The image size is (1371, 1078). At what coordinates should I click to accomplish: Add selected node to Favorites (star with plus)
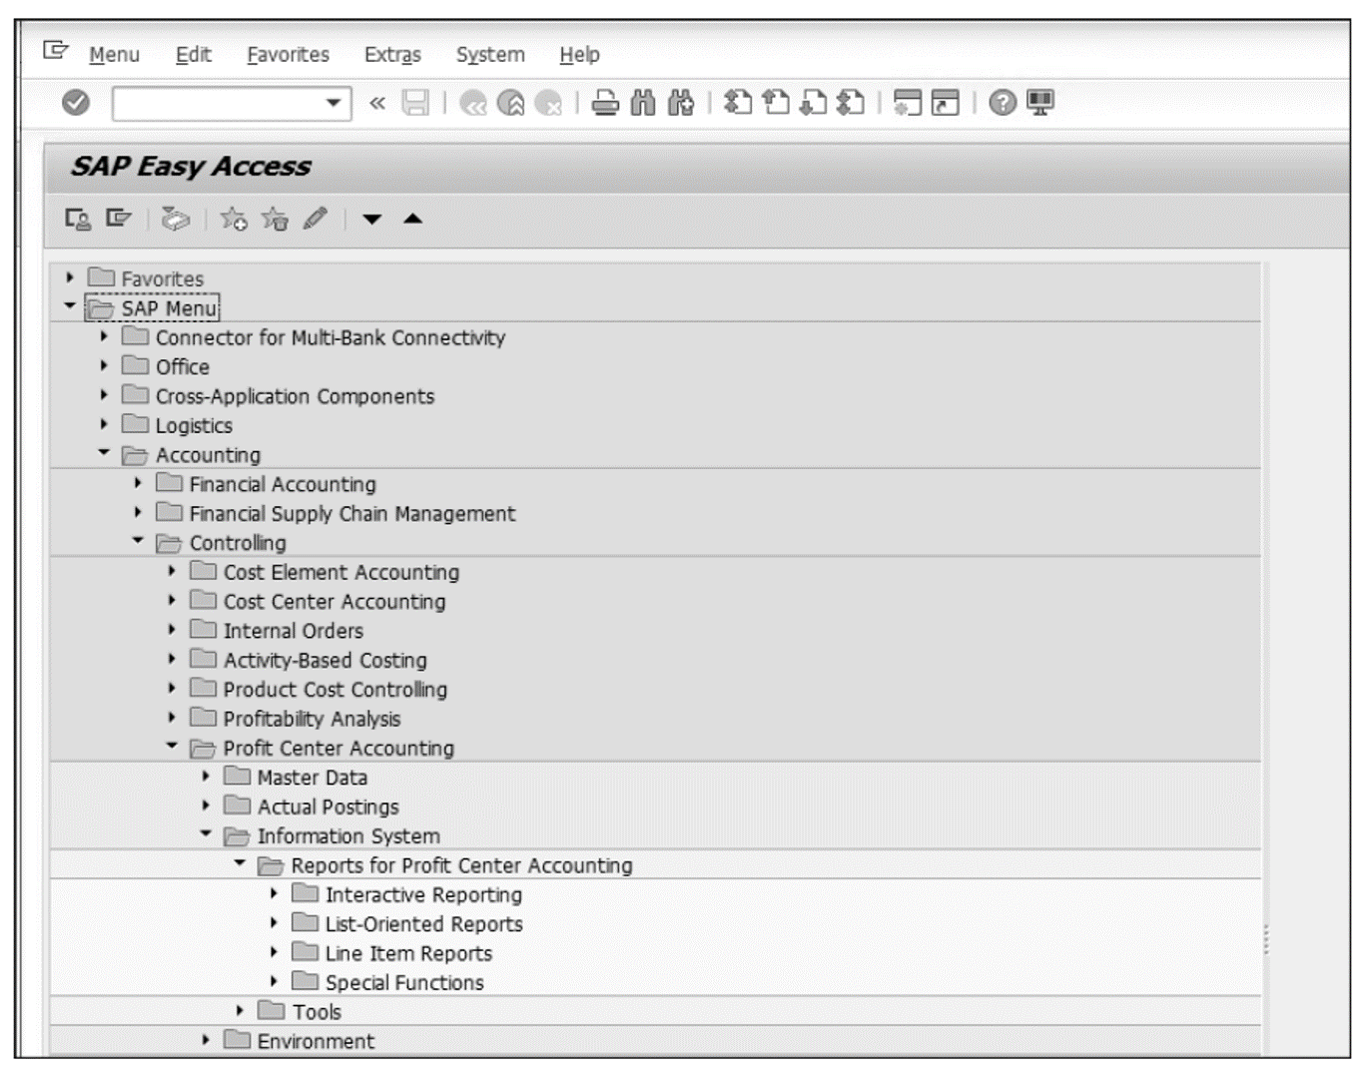[235, 223]
